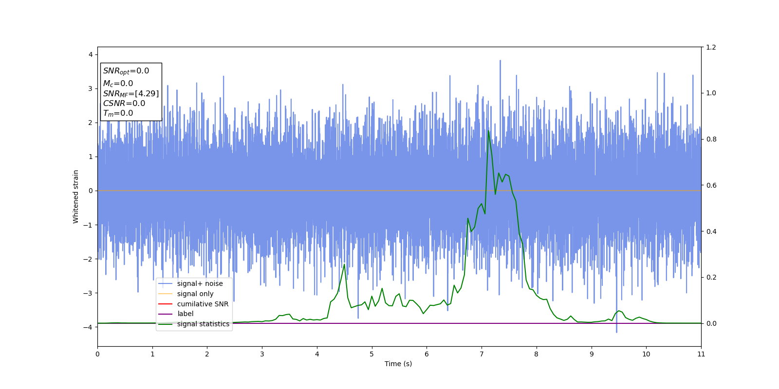Screen dimensions: 779x389
Task: Click the SNR_MF=[4.29] annotation value
Action: 131,93
